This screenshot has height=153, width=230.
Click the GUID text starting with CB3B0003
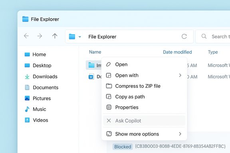180,146
